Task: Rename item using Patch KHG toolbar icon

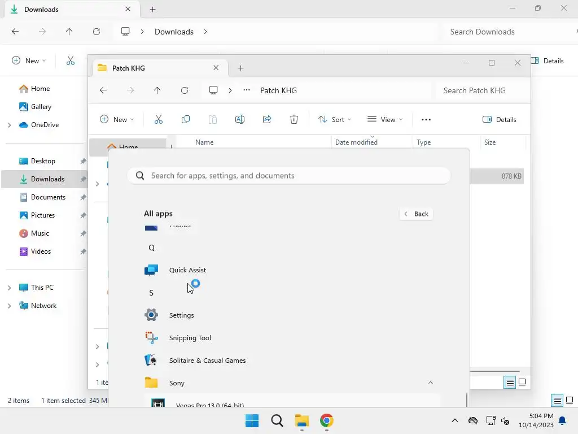Action: pyautogui.click(x=239, y=120)
